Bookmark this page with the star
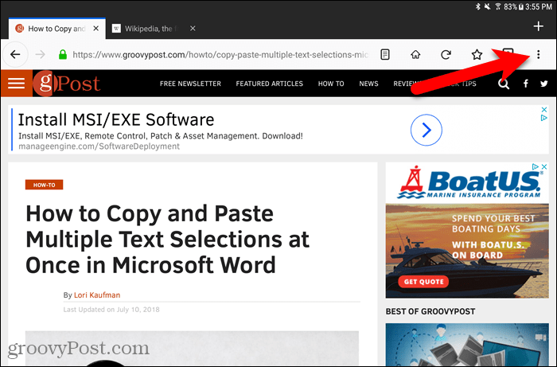 pos(477,55)
